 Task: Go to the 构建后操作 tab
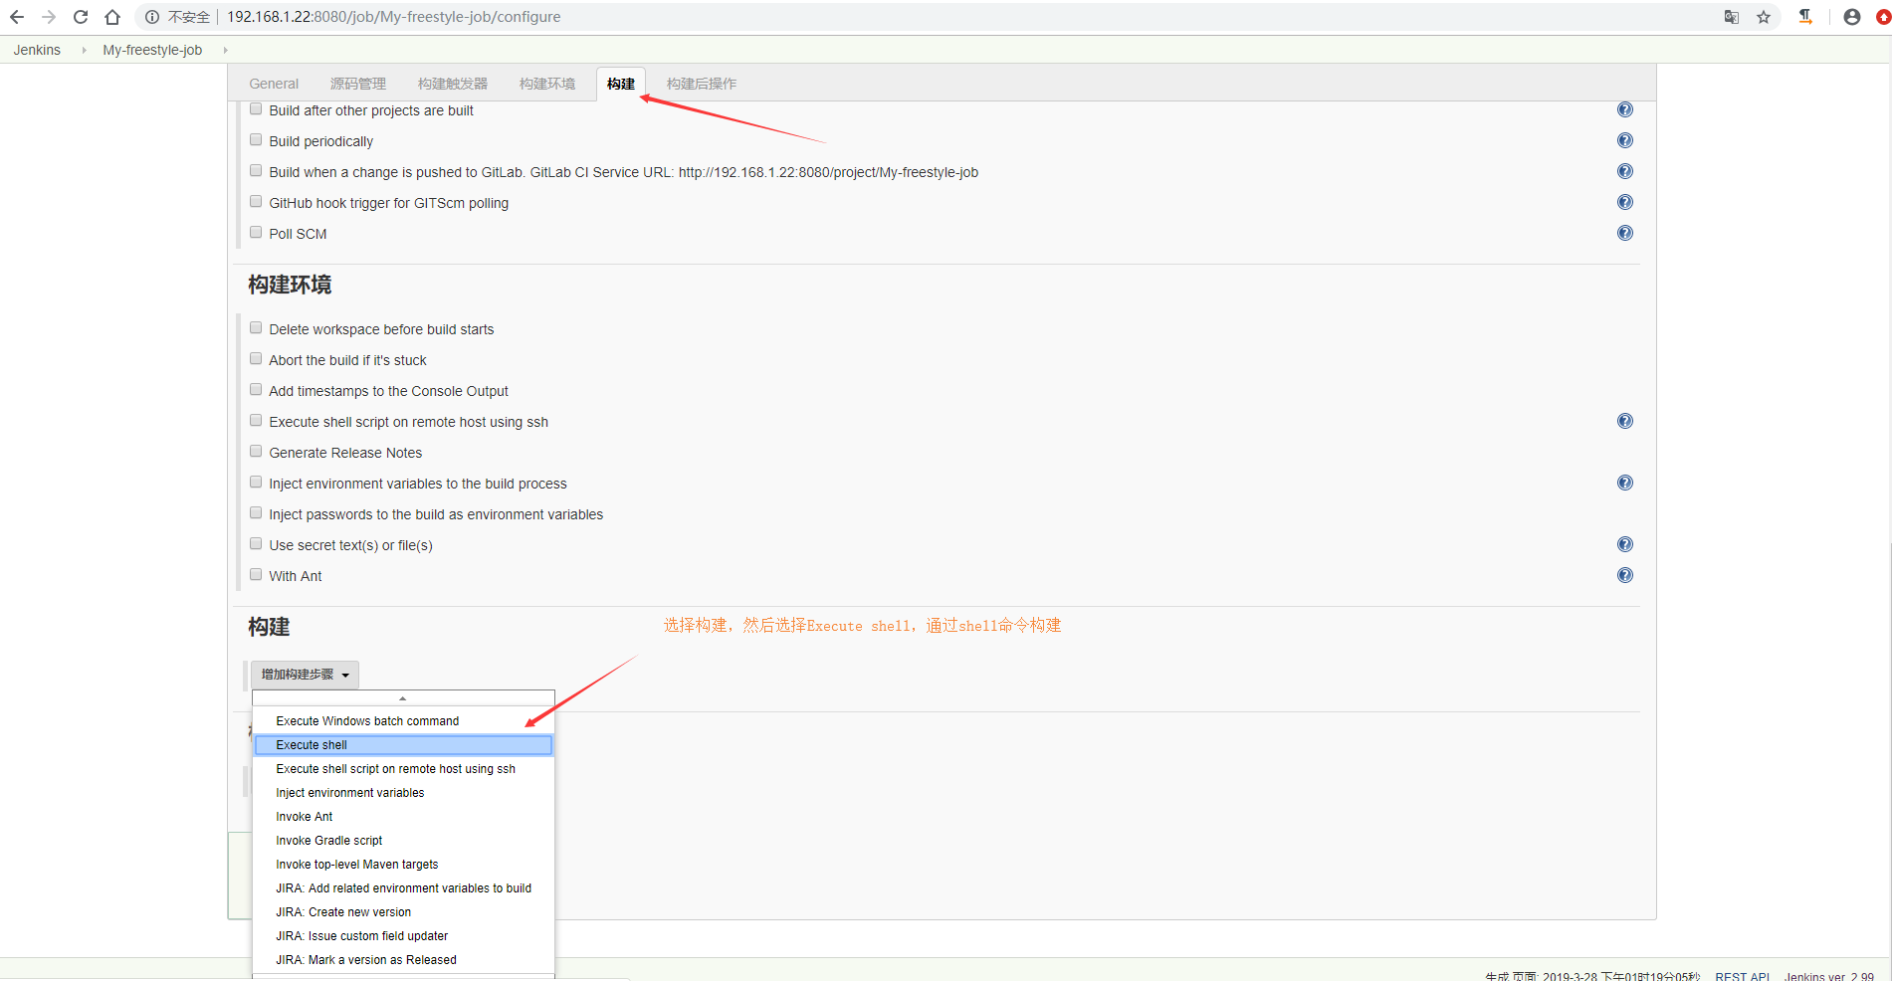702,84
